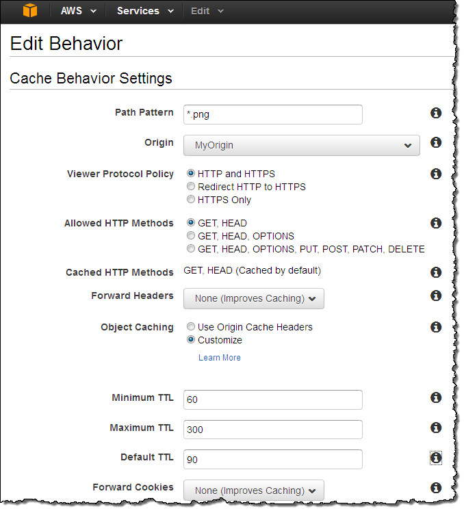Expand the Forward Headers dropdown
464x511 pixels.
254,299
